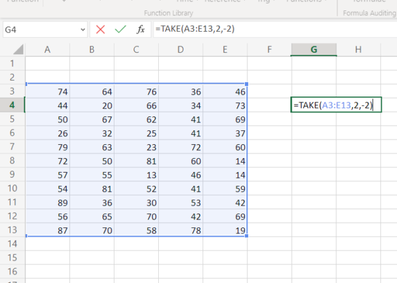Select row 4 header
Image resolution: width=397 pixels, height=283 pixels.
click(12, 105)
